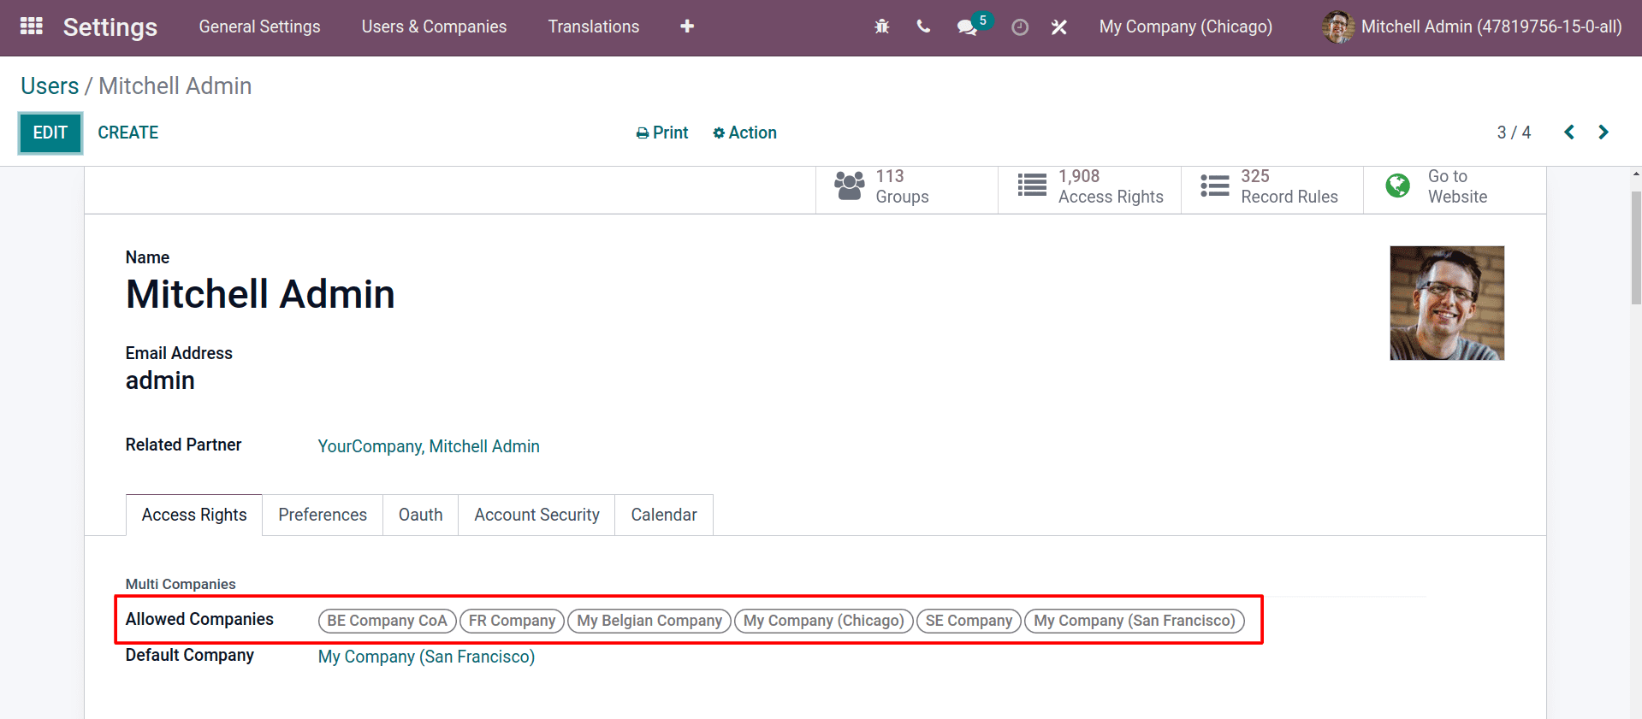Go to previous record arrow
Screen dimensions: 1642x719
1569,133
